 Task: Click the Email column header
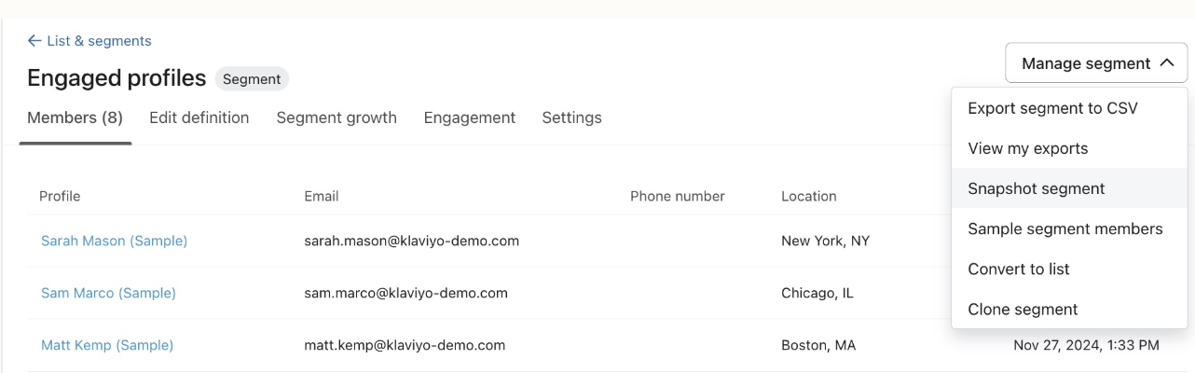click(x=321, y=196)
